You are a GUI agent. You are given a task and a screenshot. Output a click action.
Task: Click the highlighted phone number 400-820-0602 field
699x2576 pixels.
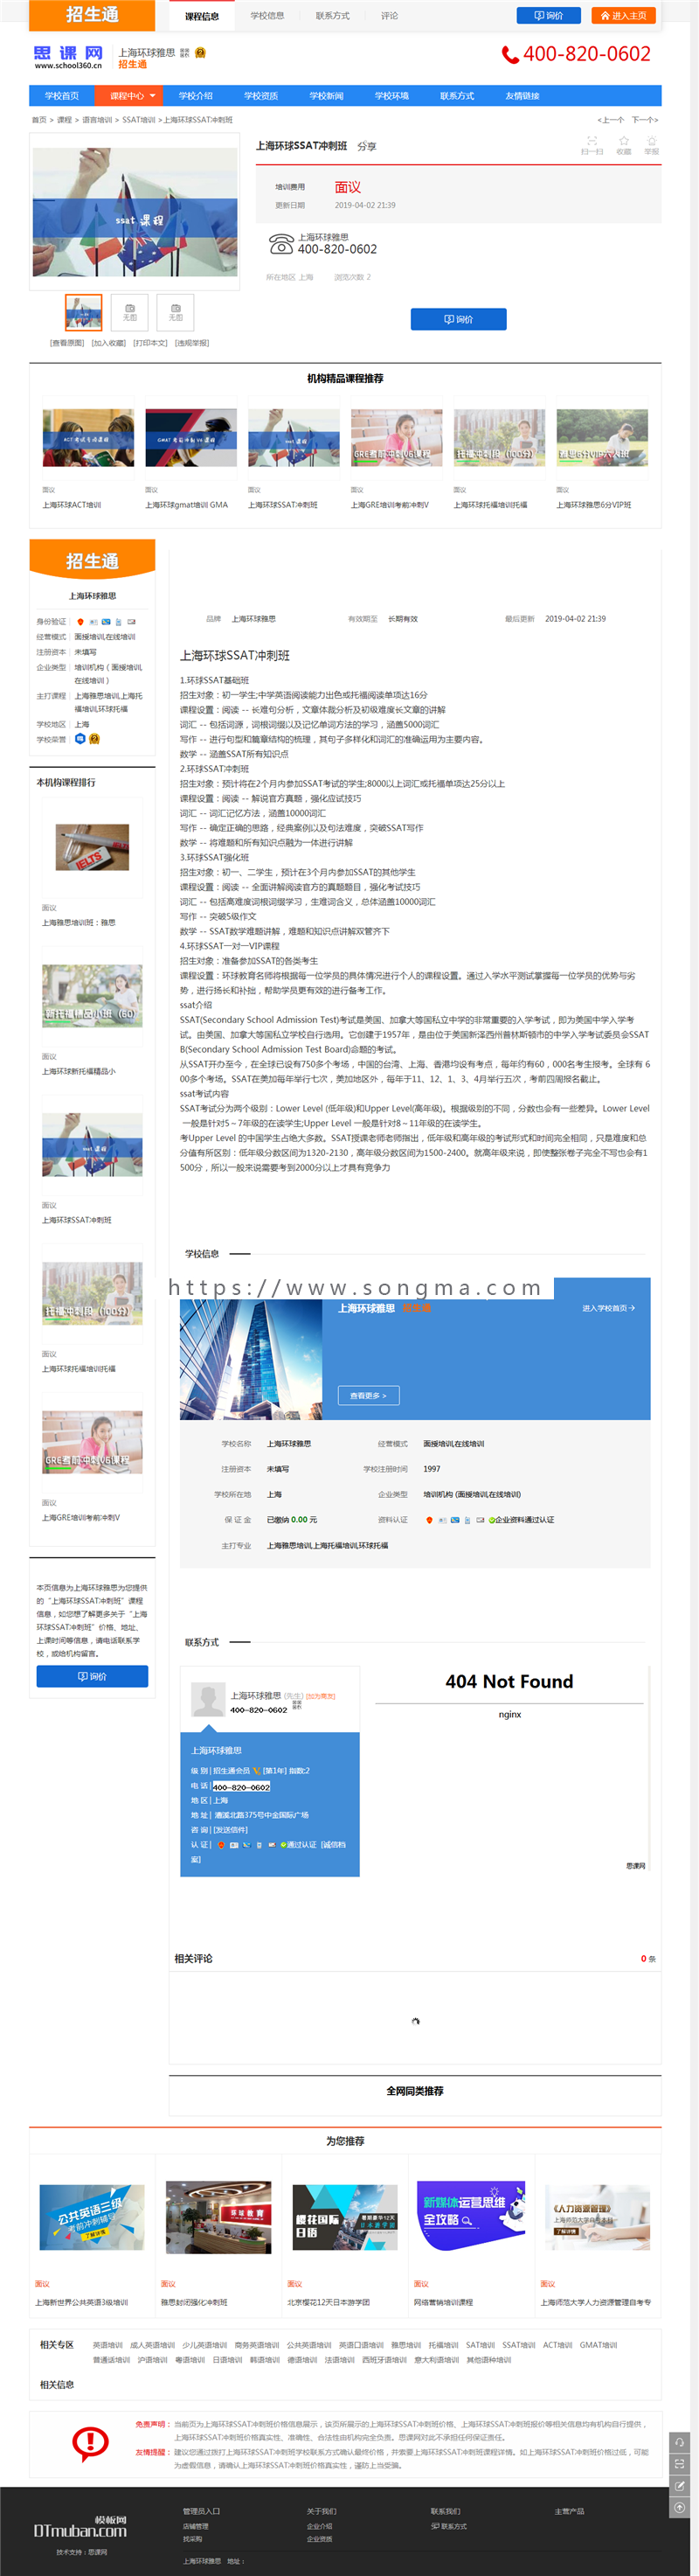[240, 1786]
